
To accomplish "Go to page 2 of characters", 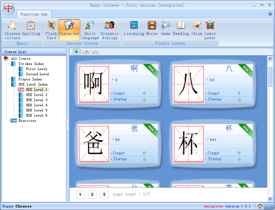I will click(x=92, y=194).
